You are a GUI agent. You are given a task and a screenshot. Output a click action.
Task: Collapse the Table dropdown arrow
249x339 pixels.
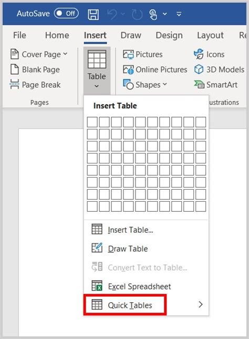click(97, 86)
